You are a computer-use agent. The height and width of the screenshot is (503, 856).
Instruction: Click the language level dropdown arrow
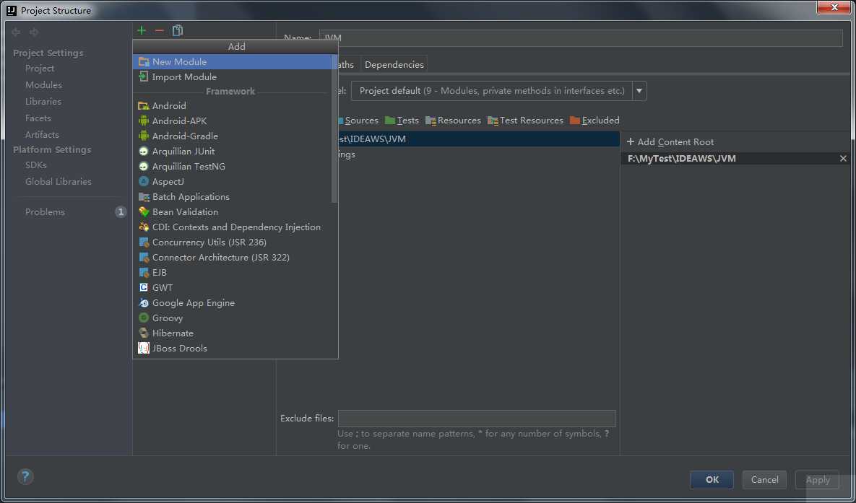(639, 90)
